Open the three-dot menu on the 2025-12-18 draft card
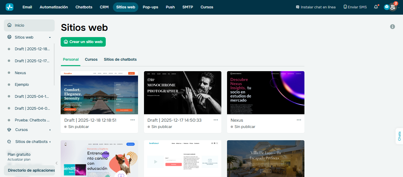Screen dimensions: 403x177 (x=133, y=120)
